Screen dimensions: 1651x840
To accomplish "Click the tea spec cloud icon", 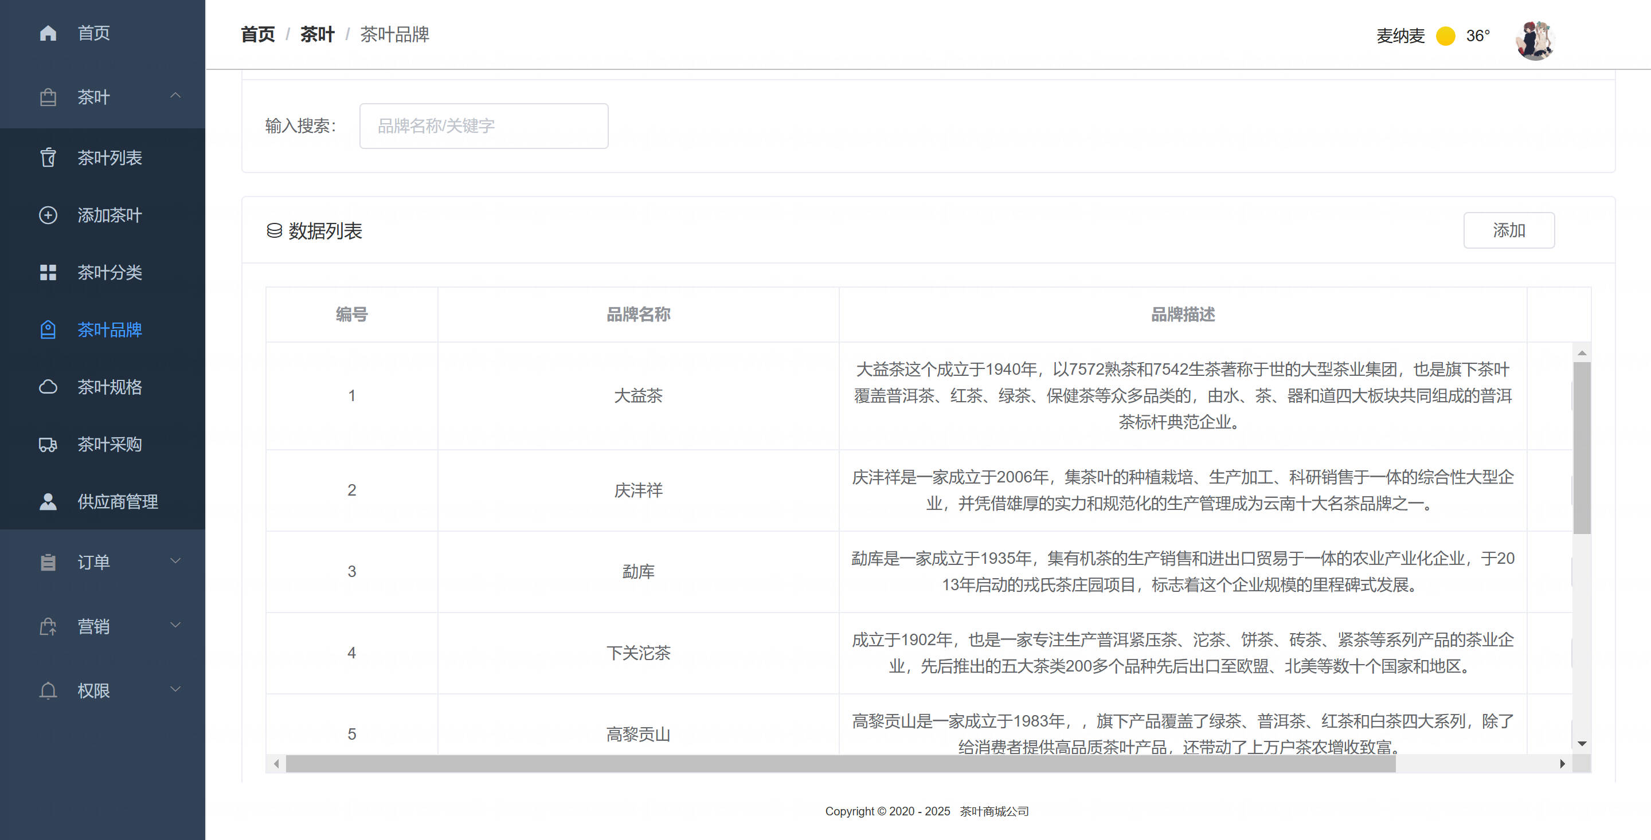I will coord(48,387).
